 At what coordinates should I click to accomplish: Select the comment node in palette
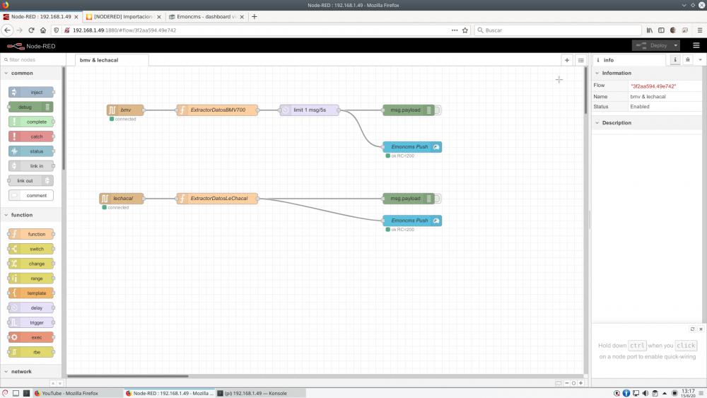click(x=31, y=195)
